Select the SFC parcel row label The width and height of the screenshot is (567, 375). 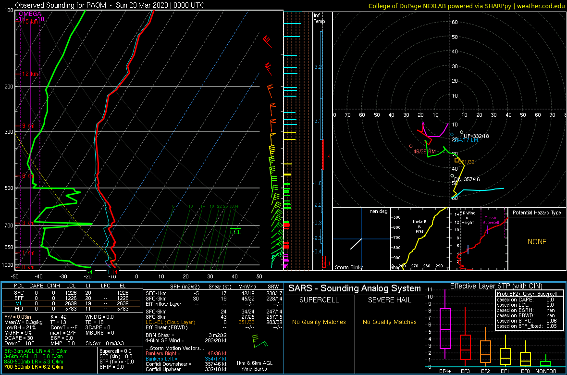[18, 292]
